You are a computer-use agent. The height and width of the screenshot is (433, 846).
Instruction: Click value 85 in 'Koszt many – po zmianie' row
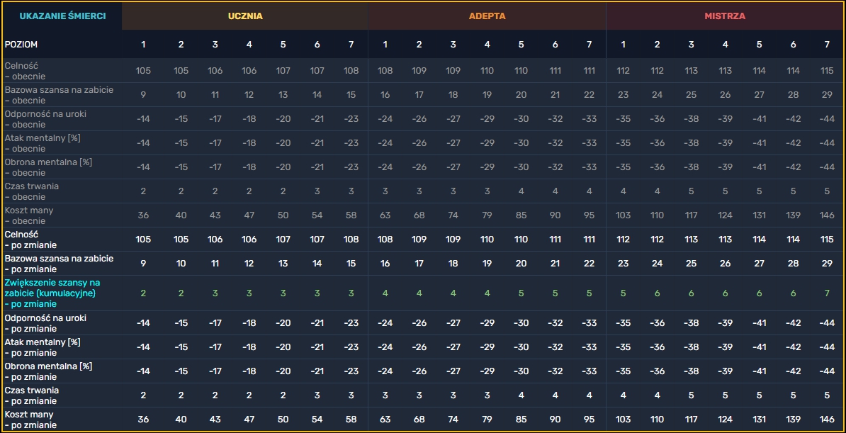[521, 420]
